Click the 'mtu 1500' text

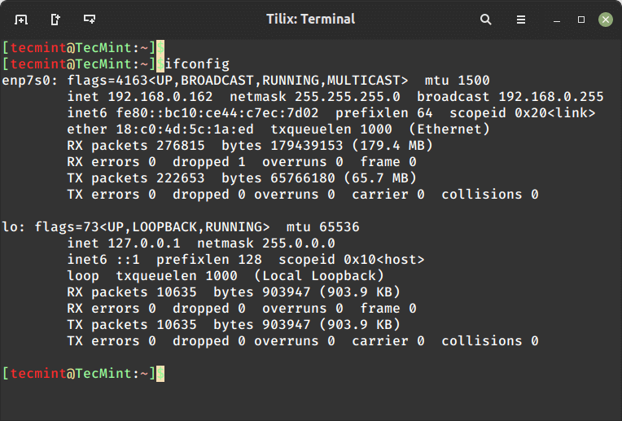pos(457,81)
